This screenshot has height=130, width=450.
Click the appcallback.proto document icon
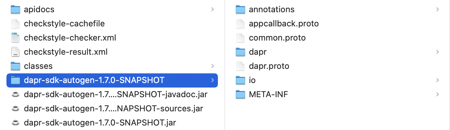coord(240,24)
